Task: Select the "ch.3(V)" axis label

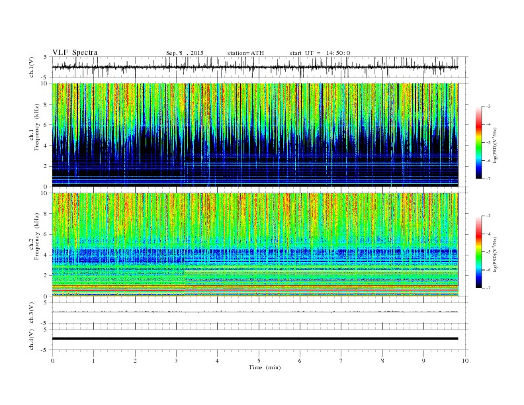Action: 32,313
